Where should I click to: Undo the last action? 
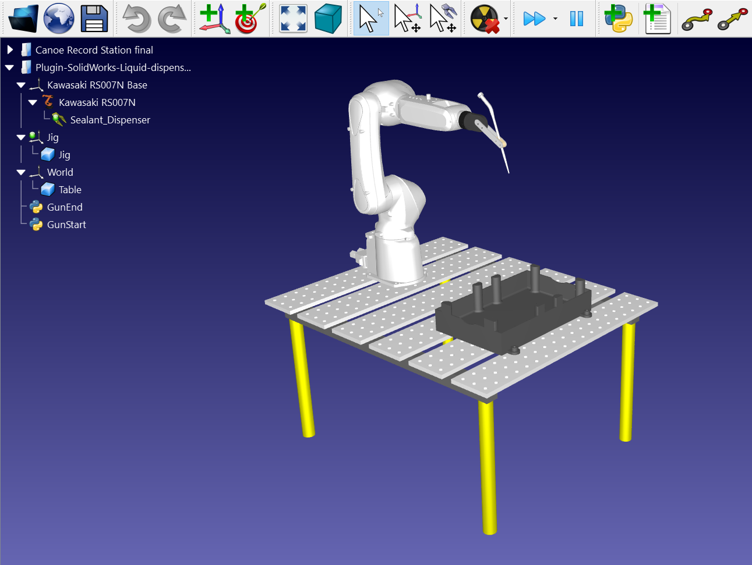pos(136,19)
